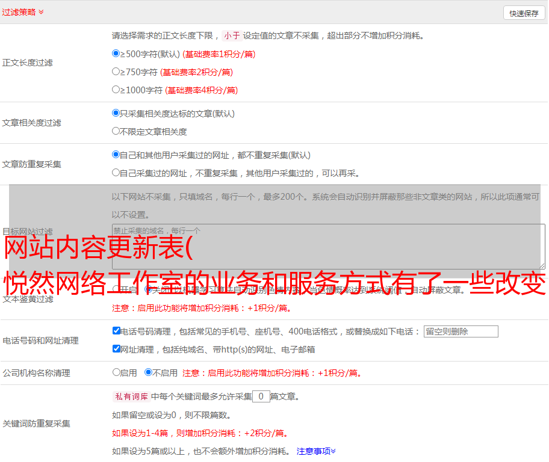The image size is (549, 462).
Task: Click the 文章相关度过滤 row label
Action: click(31, 123)
